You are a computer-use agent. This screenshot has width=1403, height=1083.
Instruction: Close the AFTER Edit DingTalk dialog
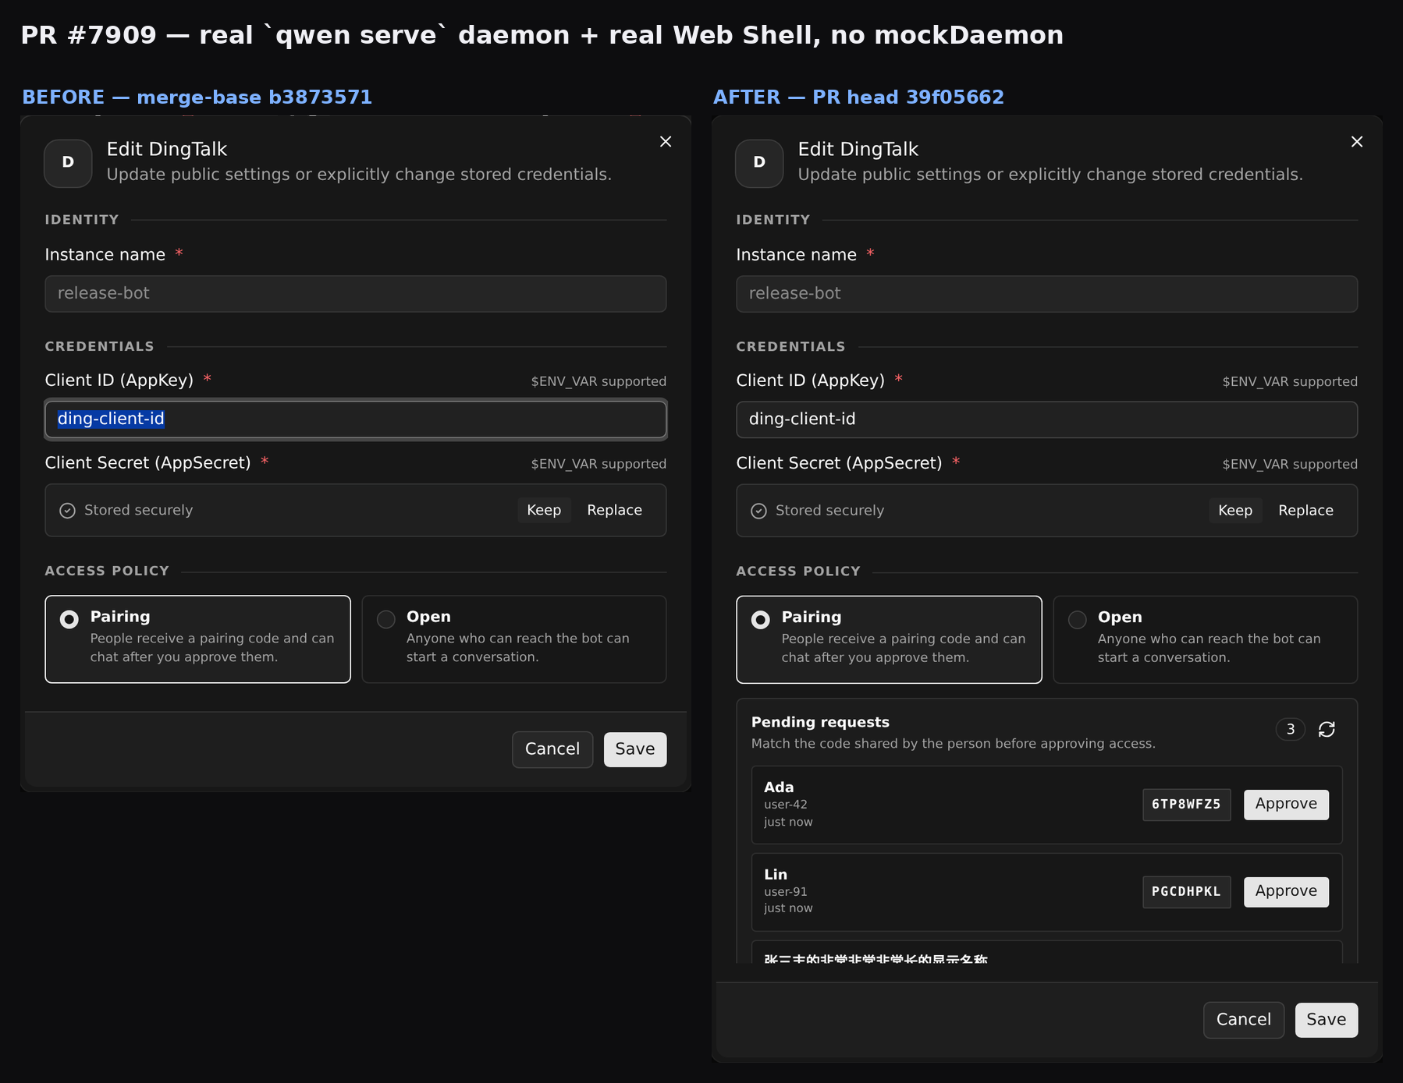1357,141
